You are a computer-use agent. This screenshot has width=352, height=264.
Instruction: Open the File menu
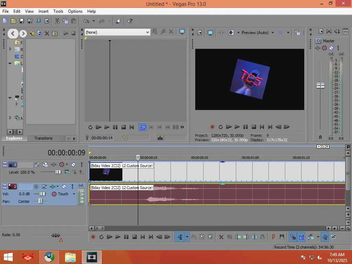coord(5,11)
